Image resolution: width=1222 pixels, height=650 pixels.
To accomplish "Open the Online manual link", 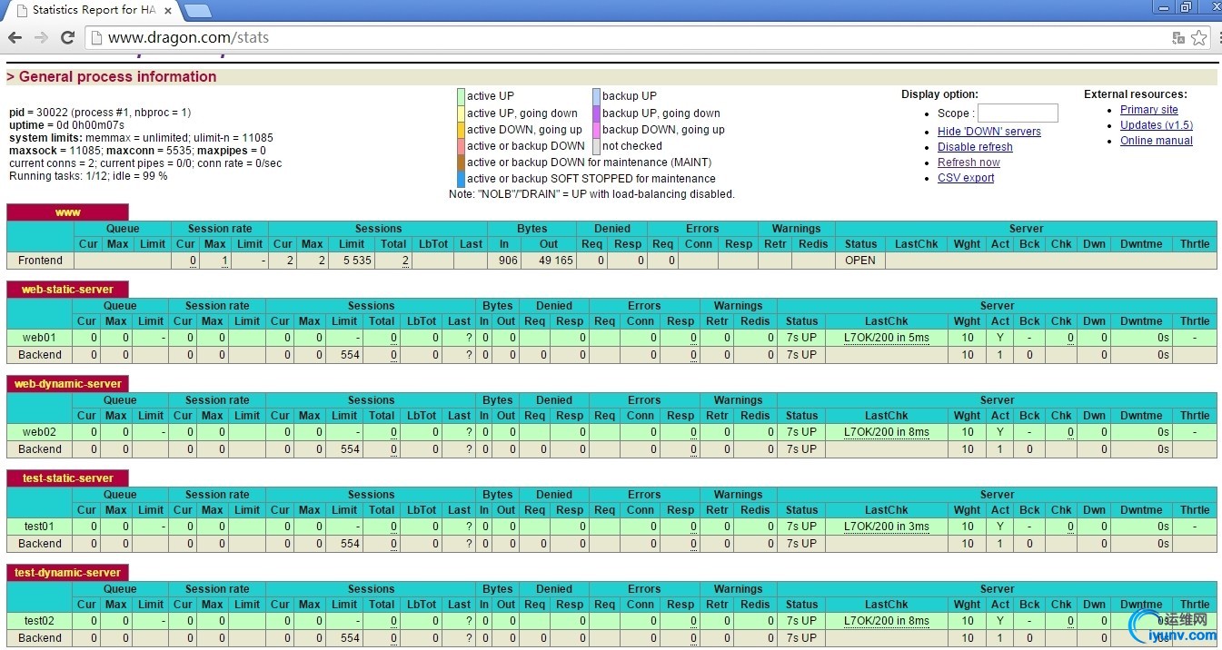I will (1156, 141).
